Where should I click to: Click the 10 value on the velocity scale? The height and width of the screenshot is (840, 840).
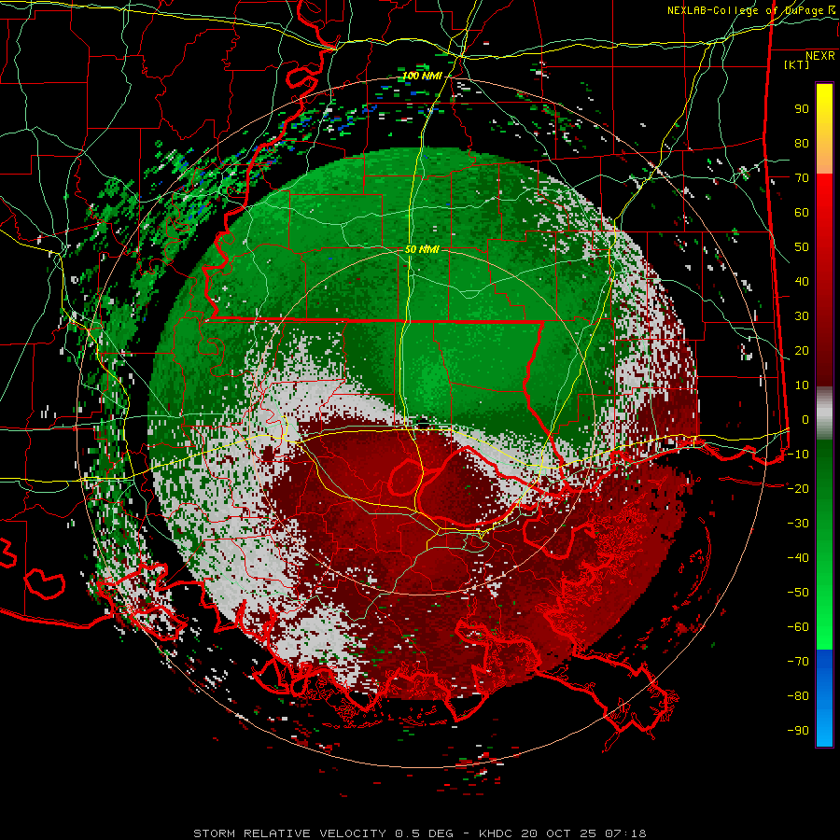tap(802, 385)
